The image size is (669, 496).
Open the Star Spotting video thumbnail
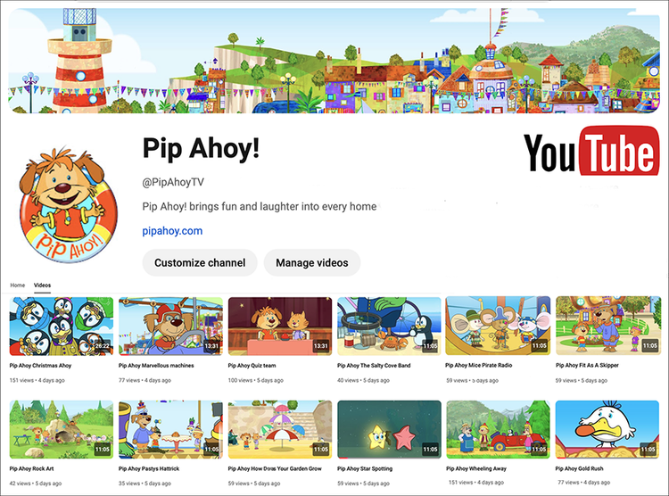(x=389, y=429)
